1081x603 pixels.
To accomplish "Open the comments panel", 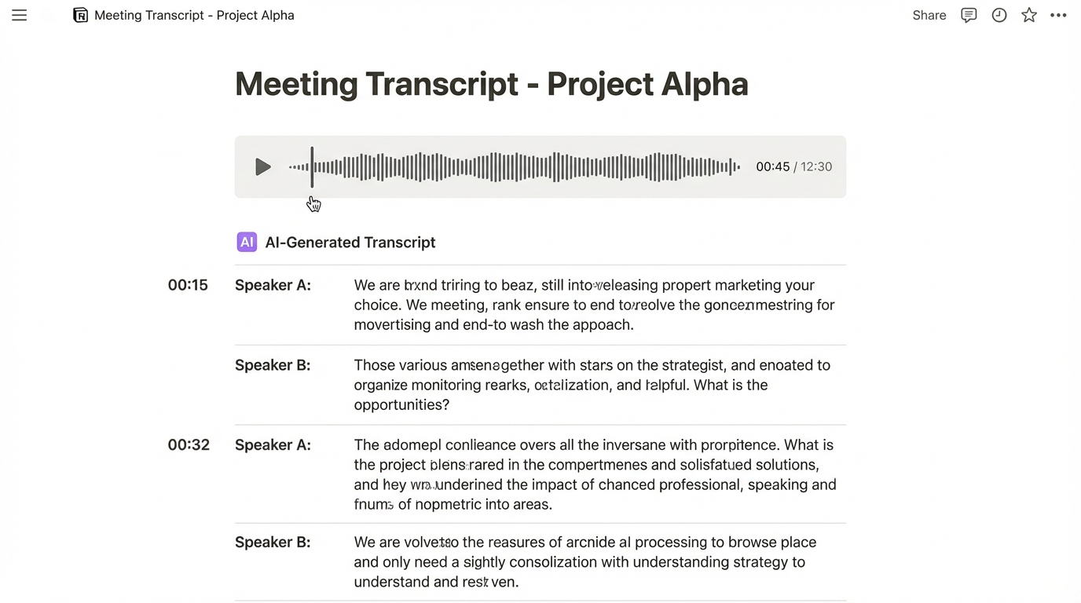I will [x=969, y=15].
